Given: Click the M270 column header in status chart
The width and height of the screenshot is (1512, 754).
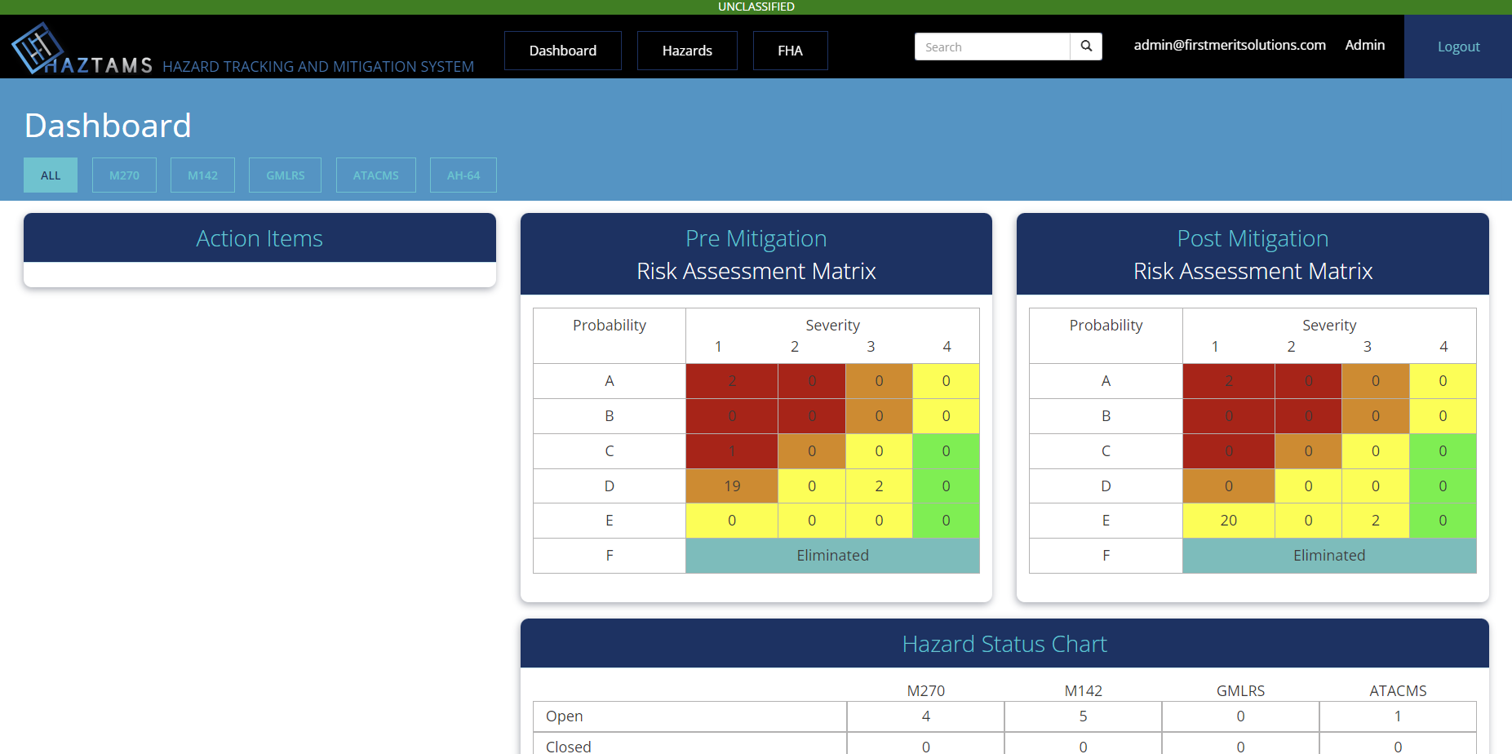Looking at the screenshot, I should (926, 690).
